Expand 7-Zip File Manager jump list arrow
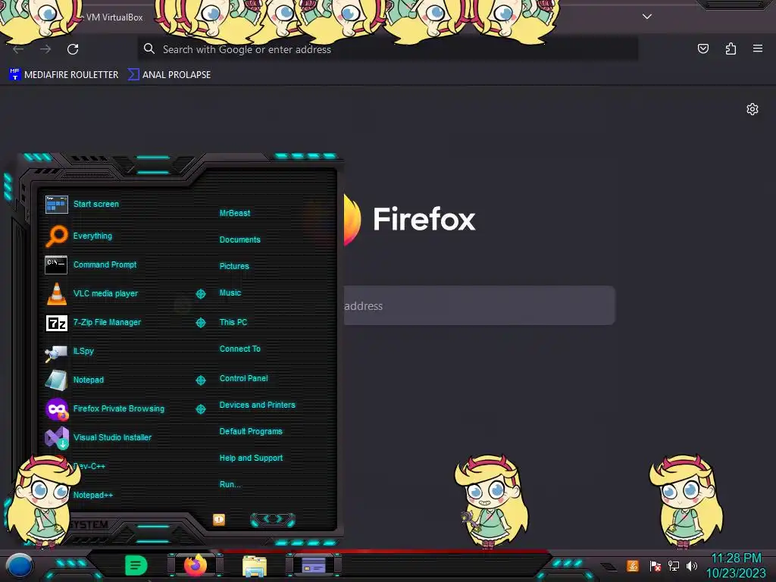 pyautogui.click(x=200, y=323)
